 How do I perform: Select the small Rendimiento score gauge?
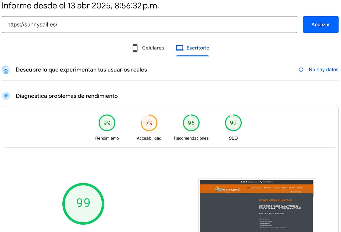coord(107,123)
